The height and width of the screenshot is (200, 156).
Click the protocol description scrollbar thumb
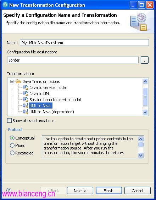click(x=141, y=144)
